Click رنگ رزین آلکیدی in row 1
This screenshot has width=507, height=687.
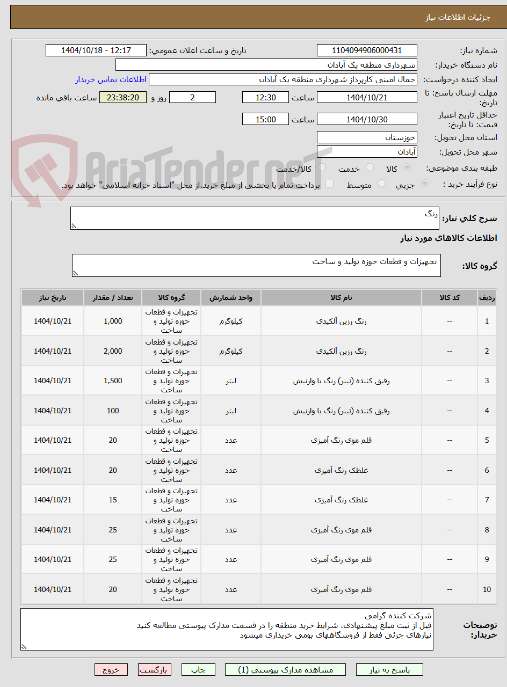tap(342, 321)
